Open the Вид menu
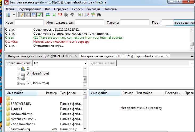The image size is (195, 132). click(48, 9)
